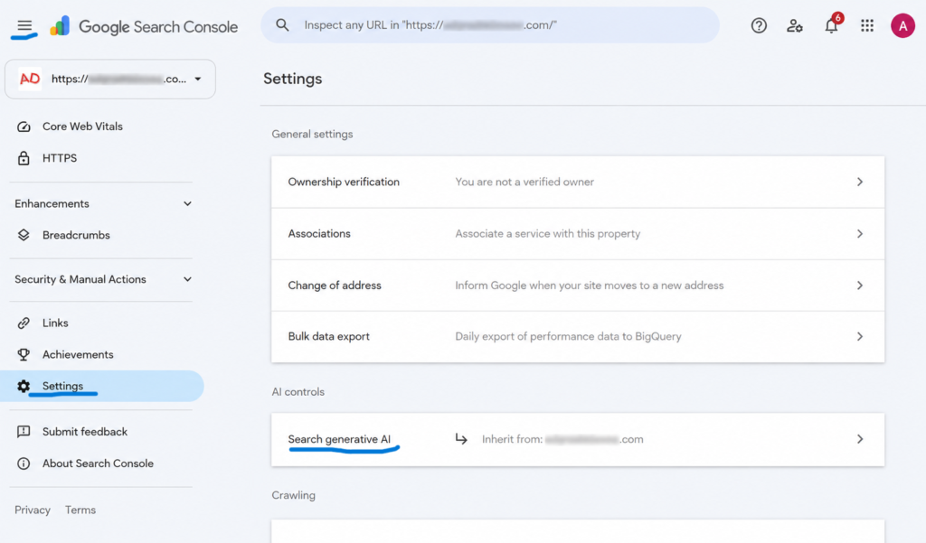926x543 pixels.
Task: Click "Daily export of performance data to BigQuery"
Action: (568, 336)
